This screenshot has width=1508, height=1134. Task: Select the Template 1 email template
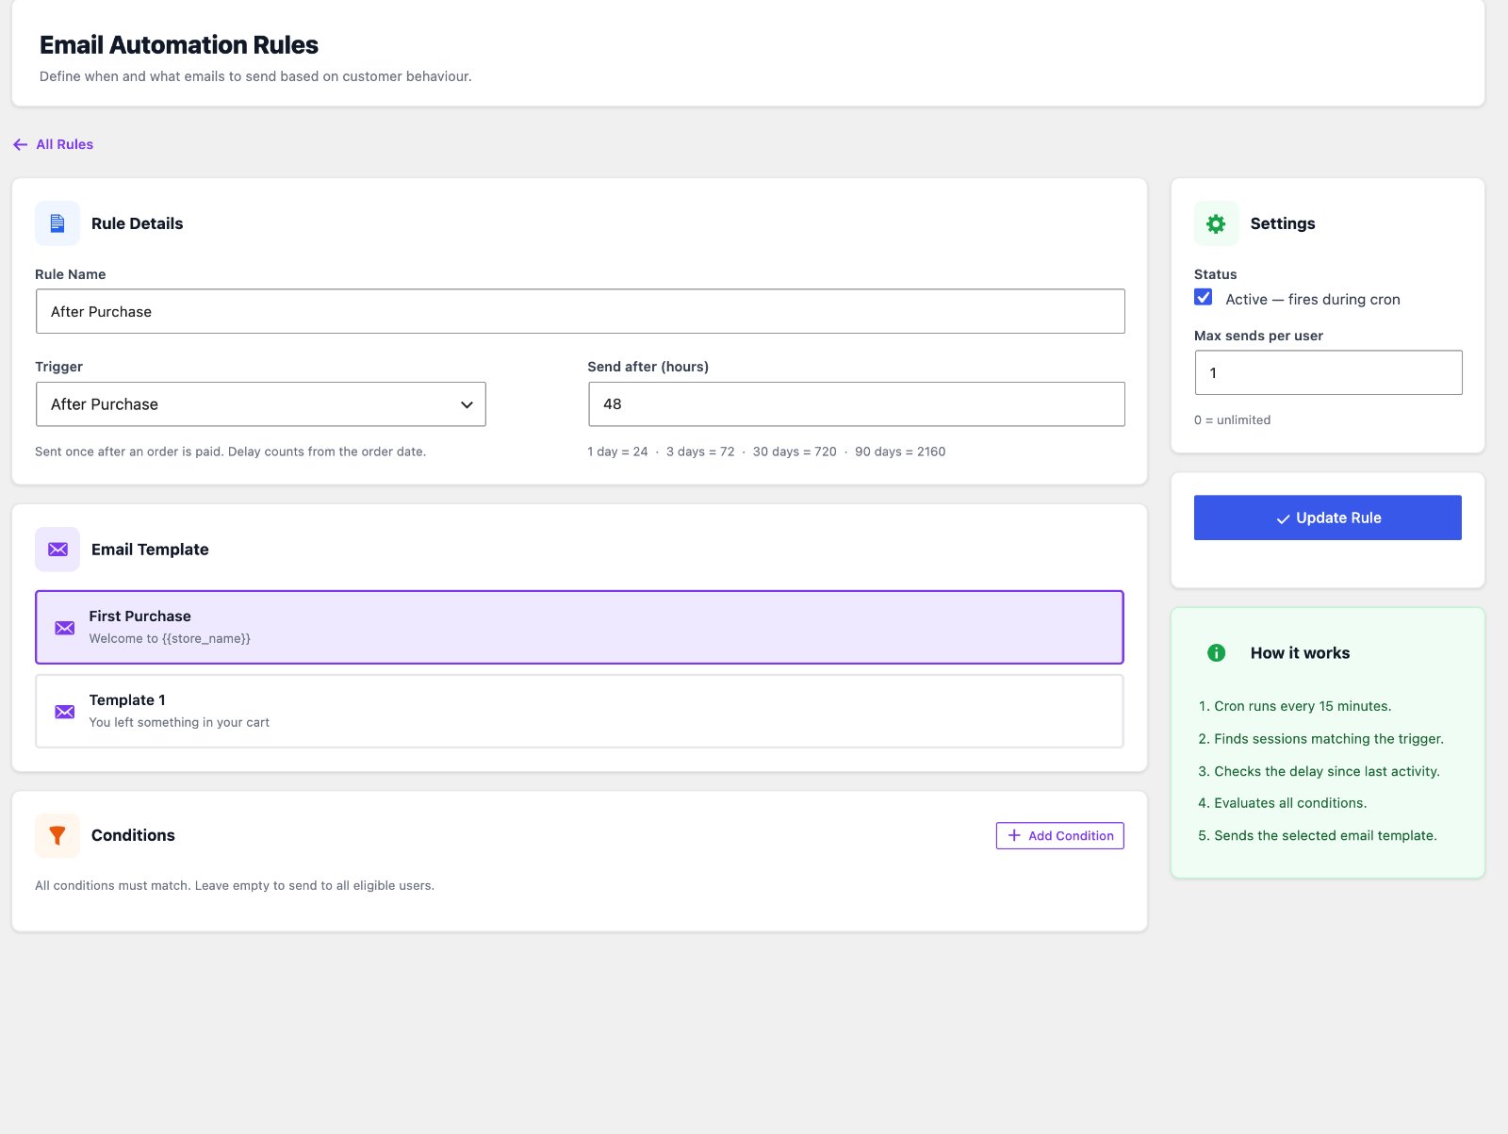click(580, 712)
